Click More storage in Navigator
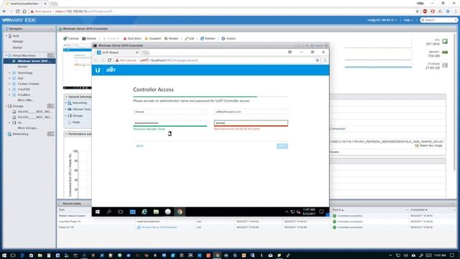 [28, 128]
